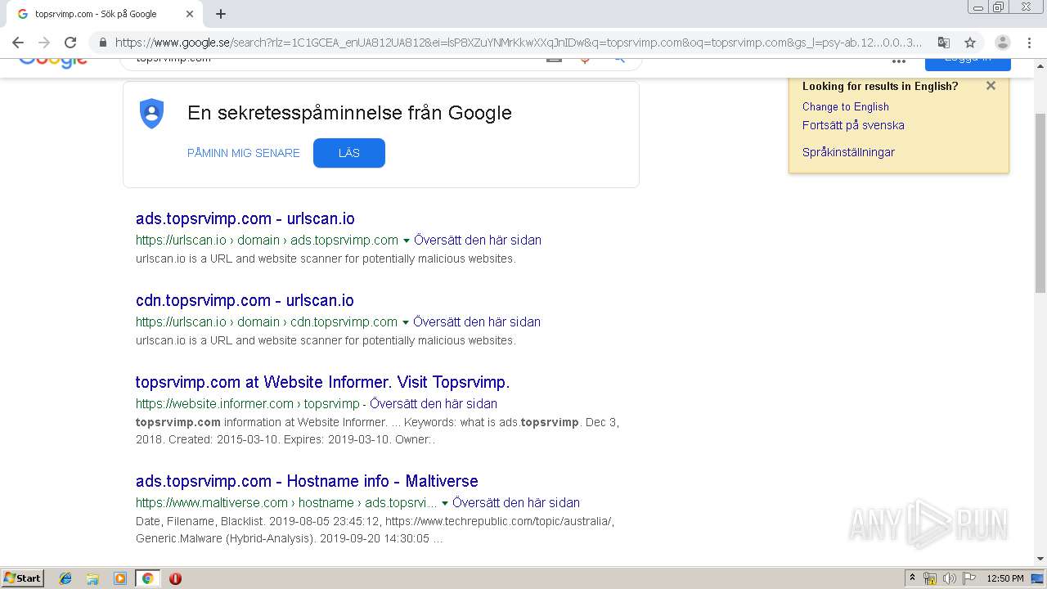1047x589 pixels.
Task: Close the topsrvimp.com search tab
Action: [x=190, y=14]
